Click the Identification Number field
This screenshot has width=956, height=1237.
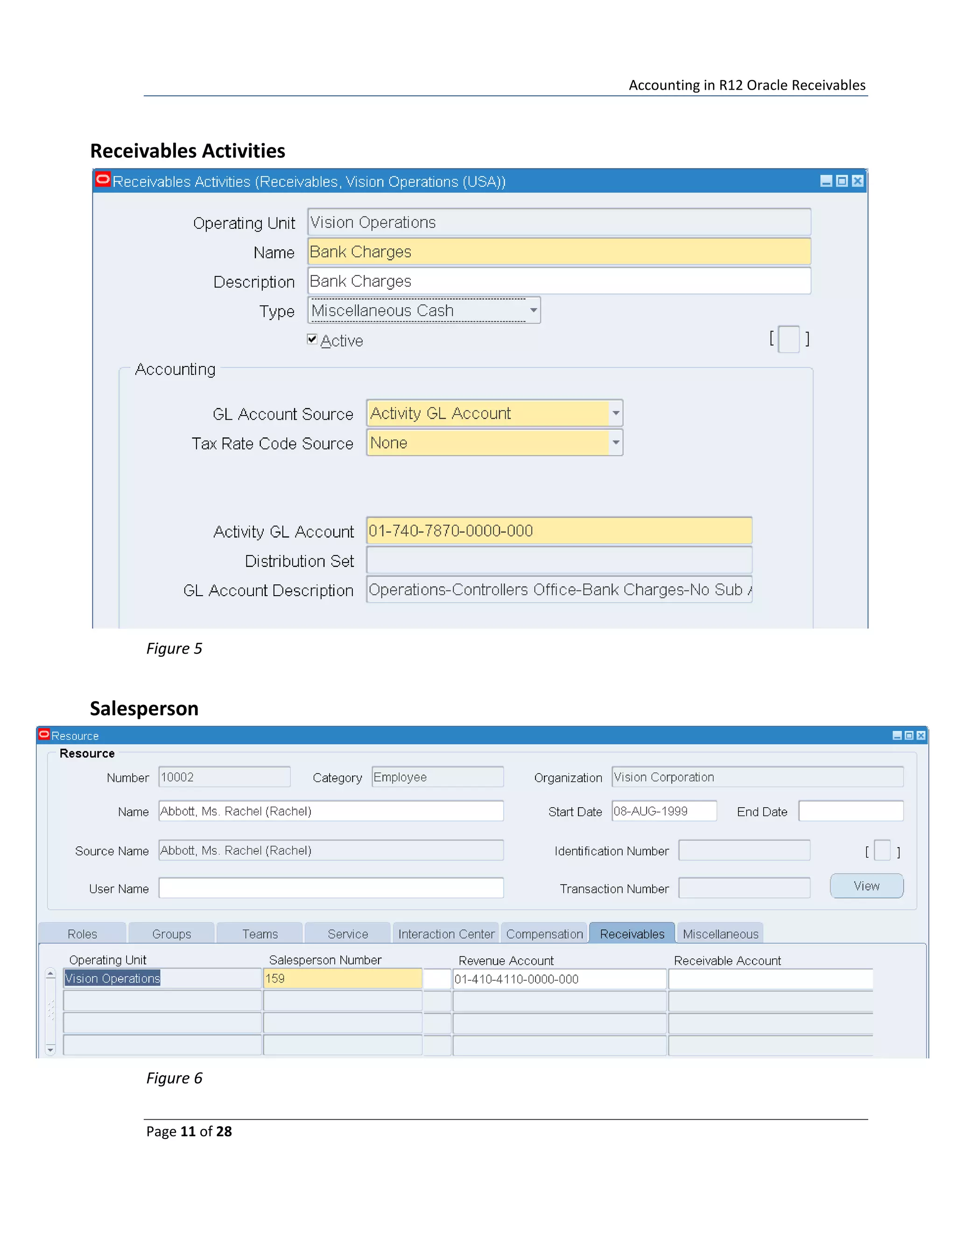[744, 850]
